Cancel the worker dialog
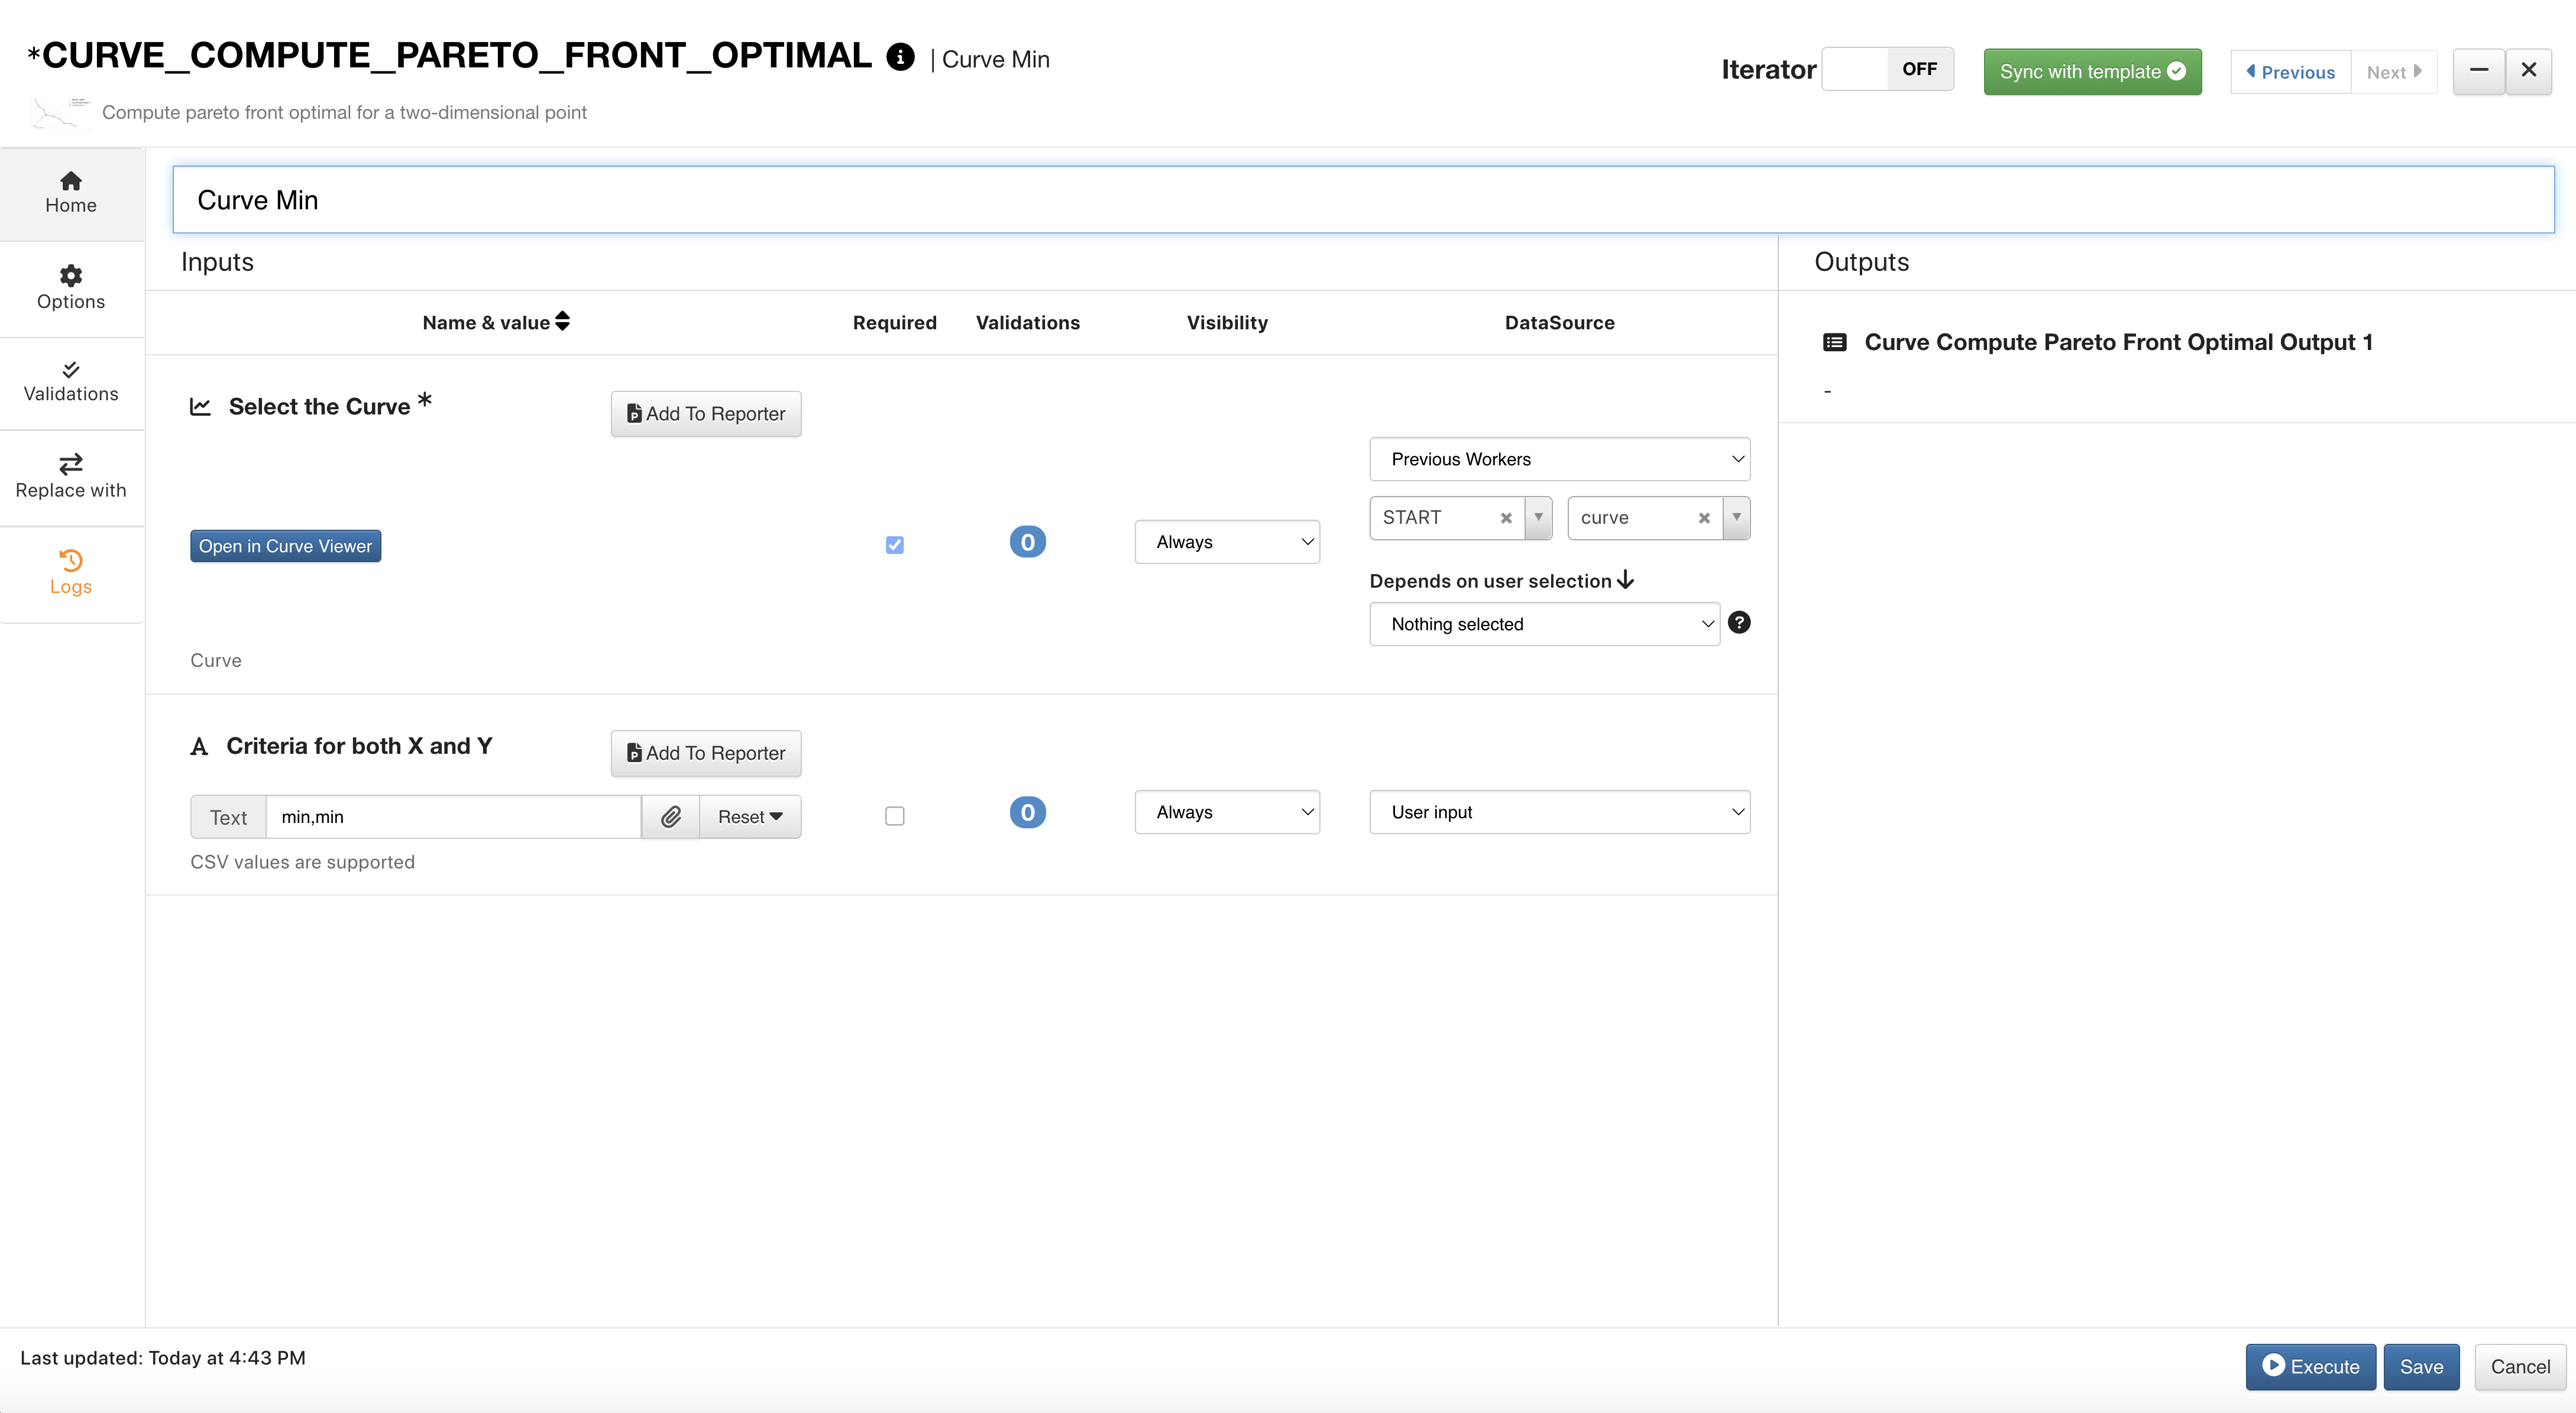Viewport: 2576px width, 1413px height. tap(2520, 1367)
